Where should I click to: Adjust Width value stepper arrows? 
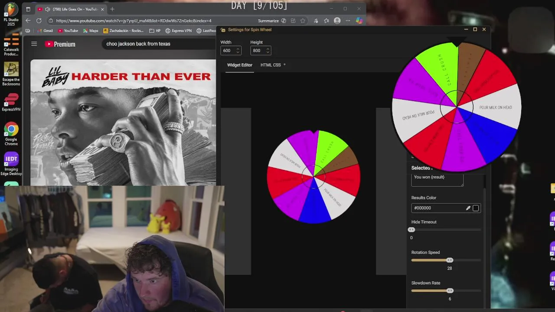coord(238,51)
